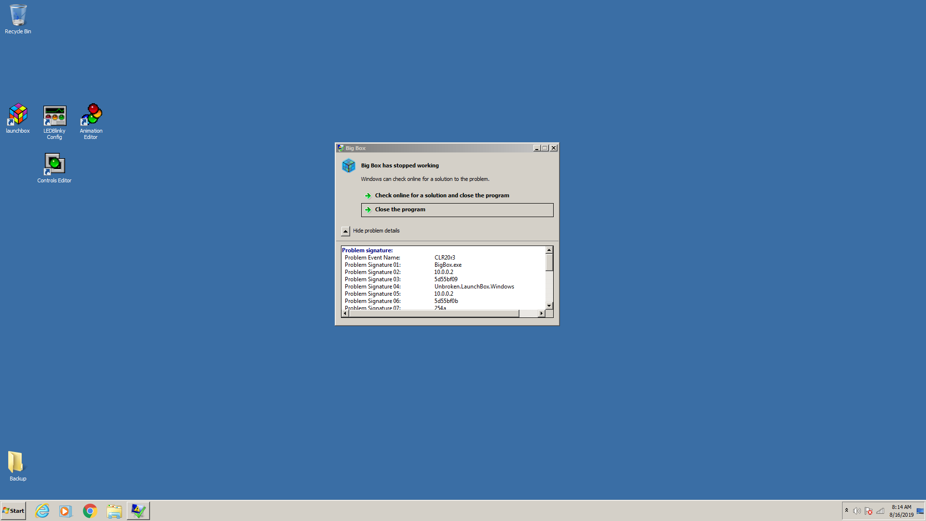
Task: Select the LEDBlinky Config desktop shortcut
Action: 54,122
